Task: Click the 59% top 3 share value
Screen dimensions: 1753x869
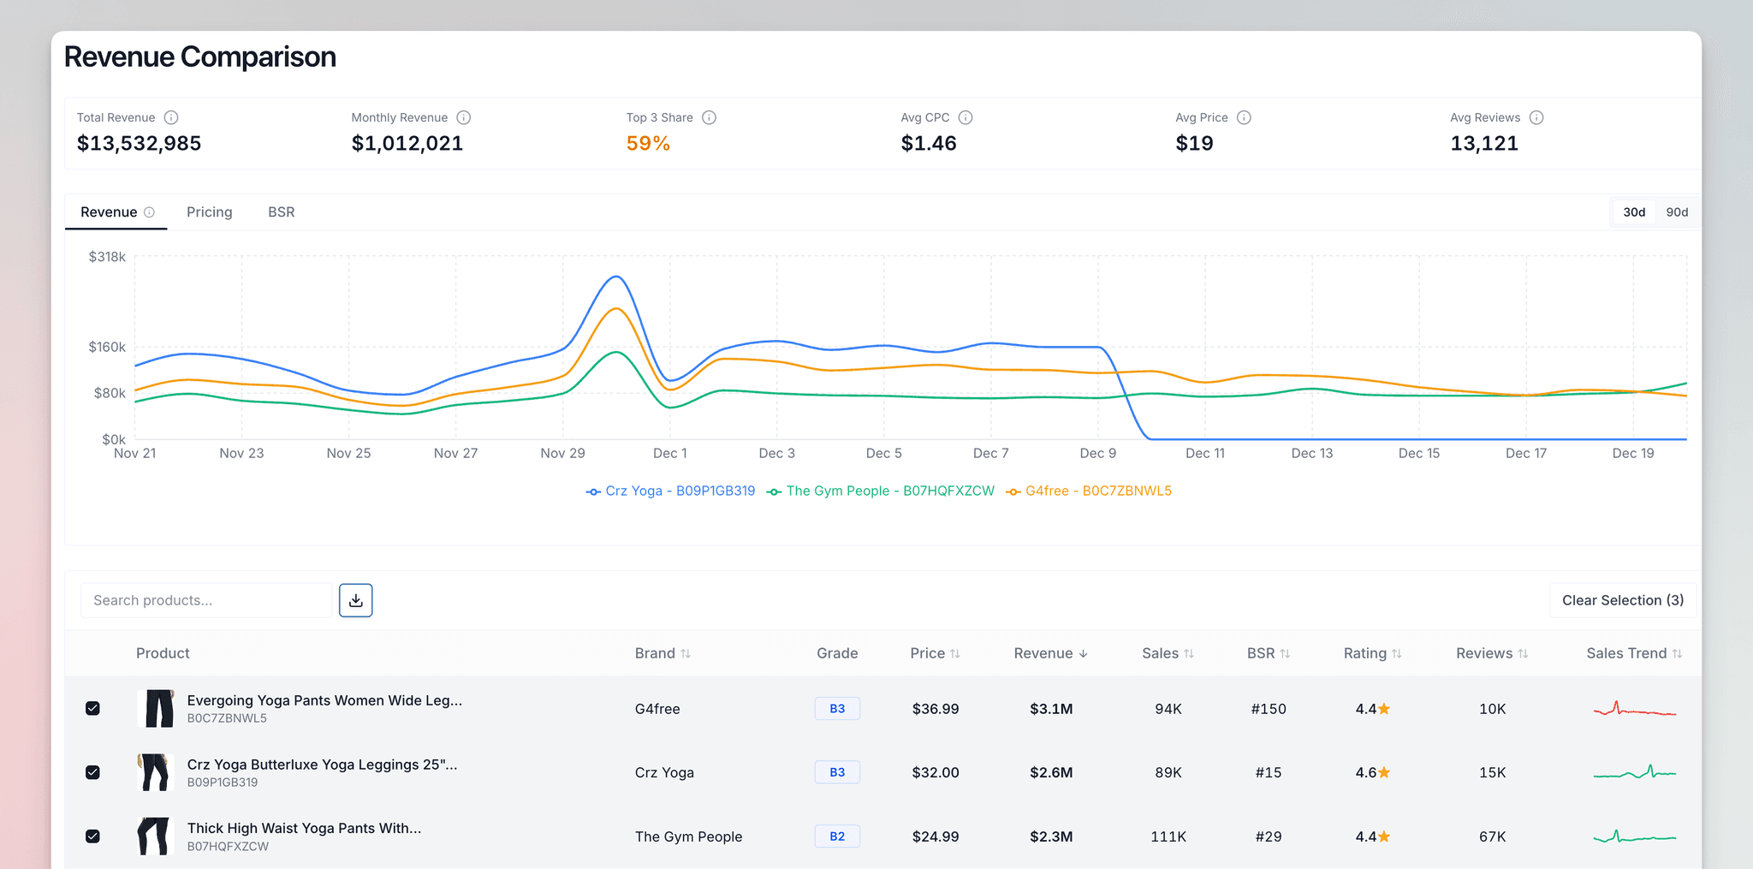Action: click(x=648, y=144)
